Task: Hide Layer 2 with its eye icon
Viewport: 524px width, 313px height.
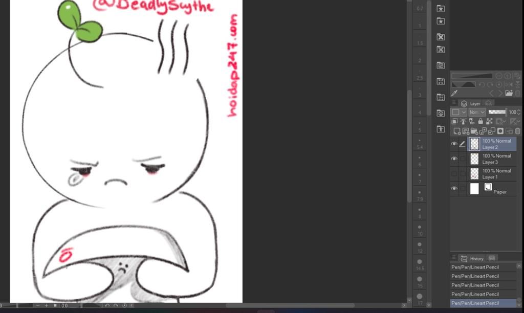Action: (454, 144)
